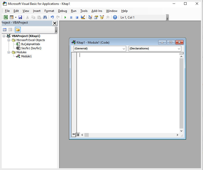Close the Module1 code window

[179, 42]
